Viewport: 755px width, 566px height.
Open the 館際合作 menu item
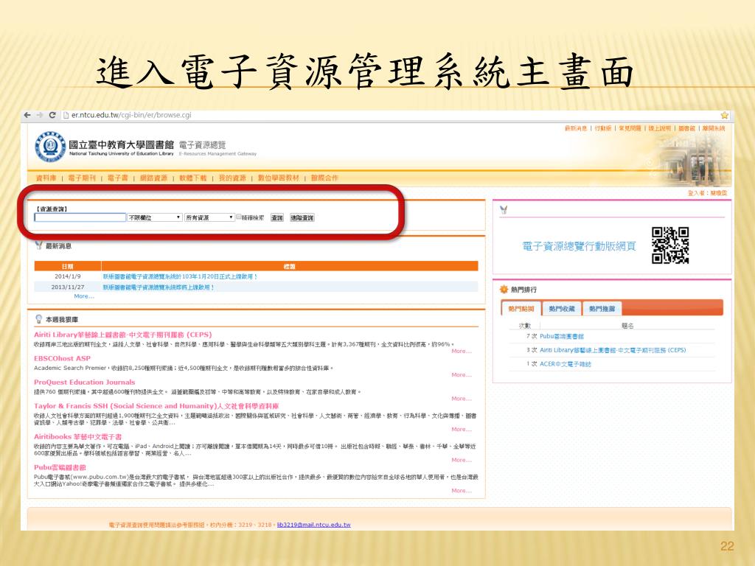[324, 178]
